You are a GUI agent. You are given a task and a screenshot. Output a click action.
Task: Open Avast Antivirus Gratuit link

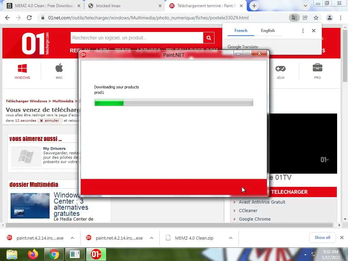pos(262,202)
